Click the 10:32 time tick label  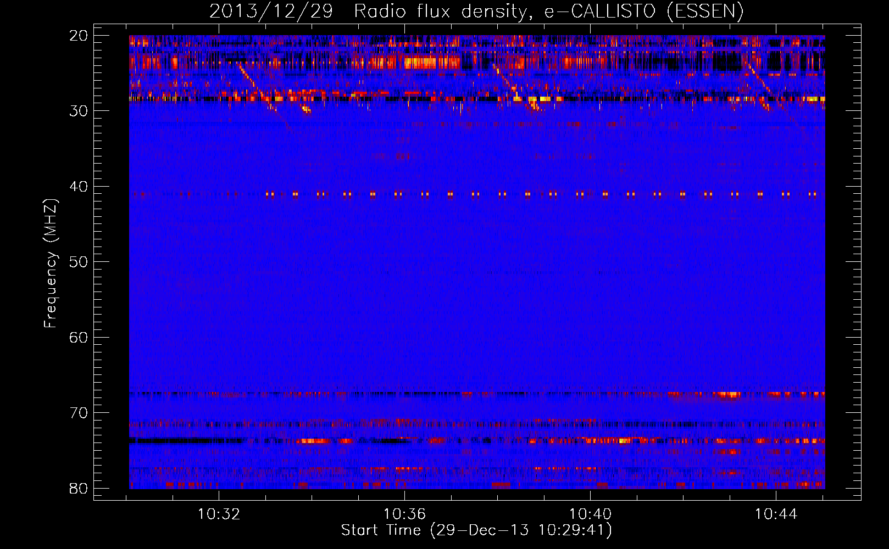219,514
